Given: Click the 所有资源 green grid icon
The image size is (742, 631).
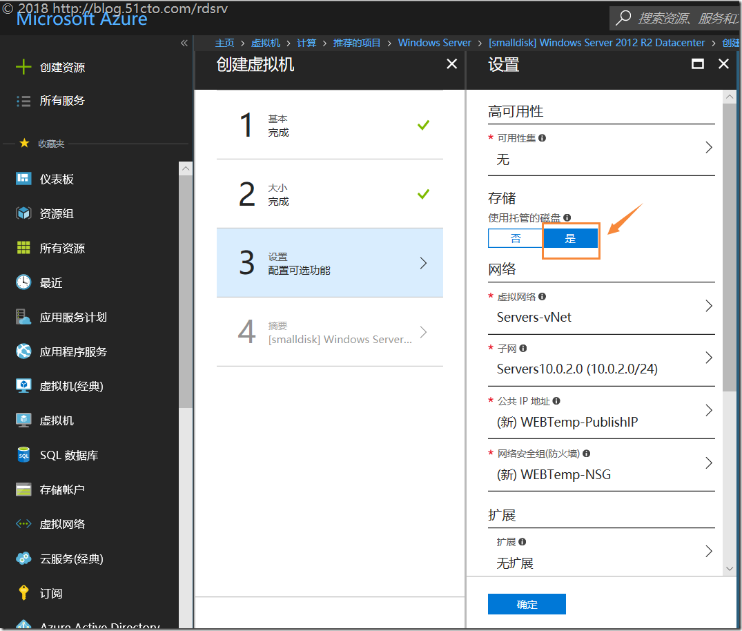Looking at the screenshot, I should 23,248.
